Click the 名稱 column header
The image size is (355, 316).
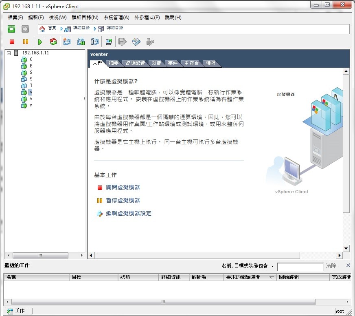click(37, 277)
